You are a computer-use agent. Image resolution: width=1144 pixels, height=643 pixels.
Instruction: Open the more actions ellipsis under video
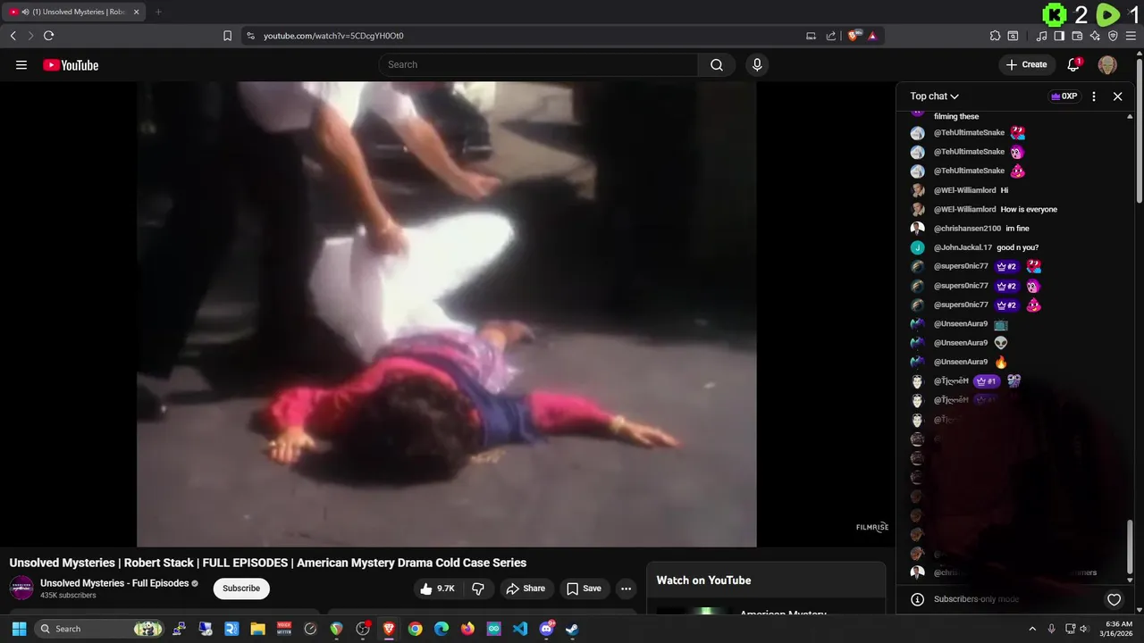626,589
